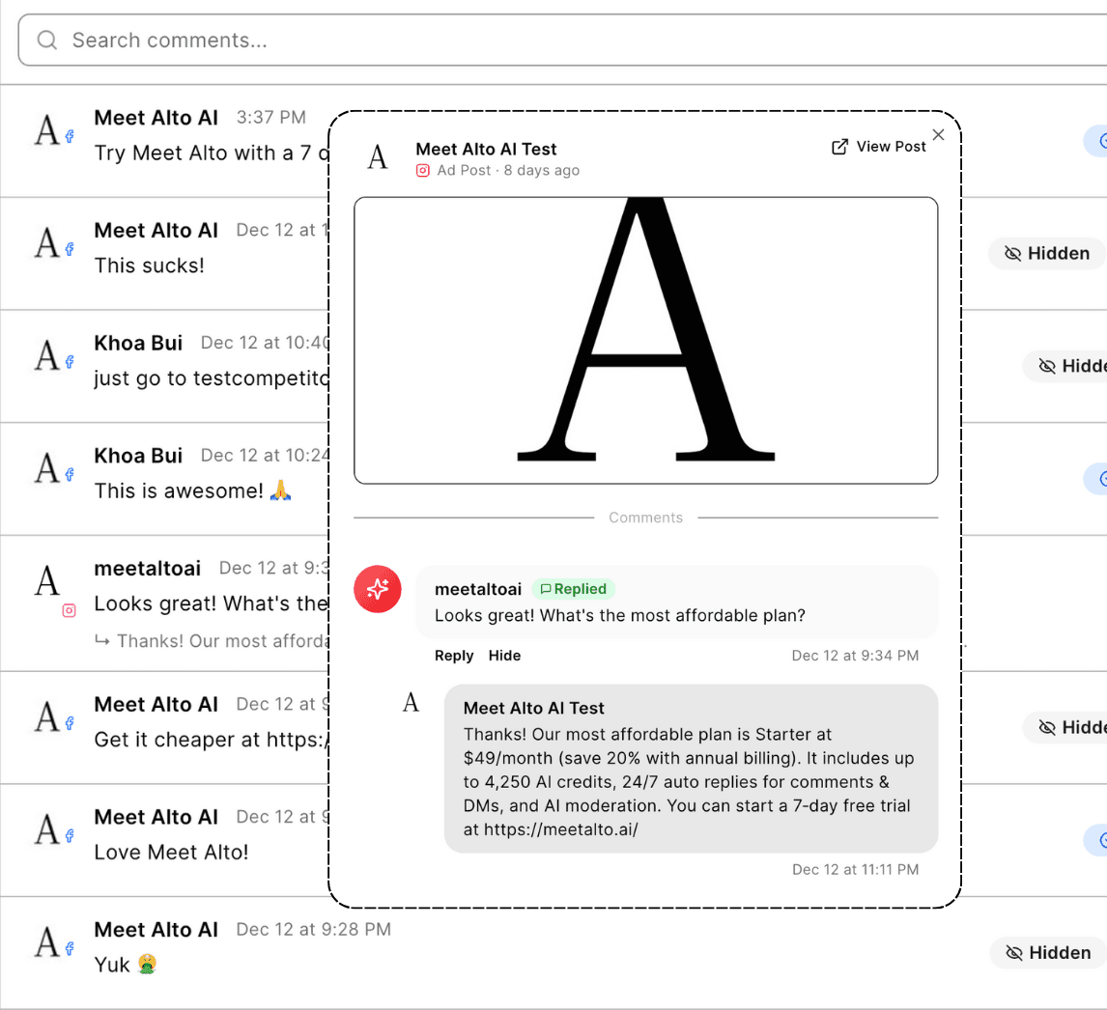Screen dimensions: 1107x1010
Task: Click Instagram badge on meetaltoai list avatar
Action: point(70,610)
